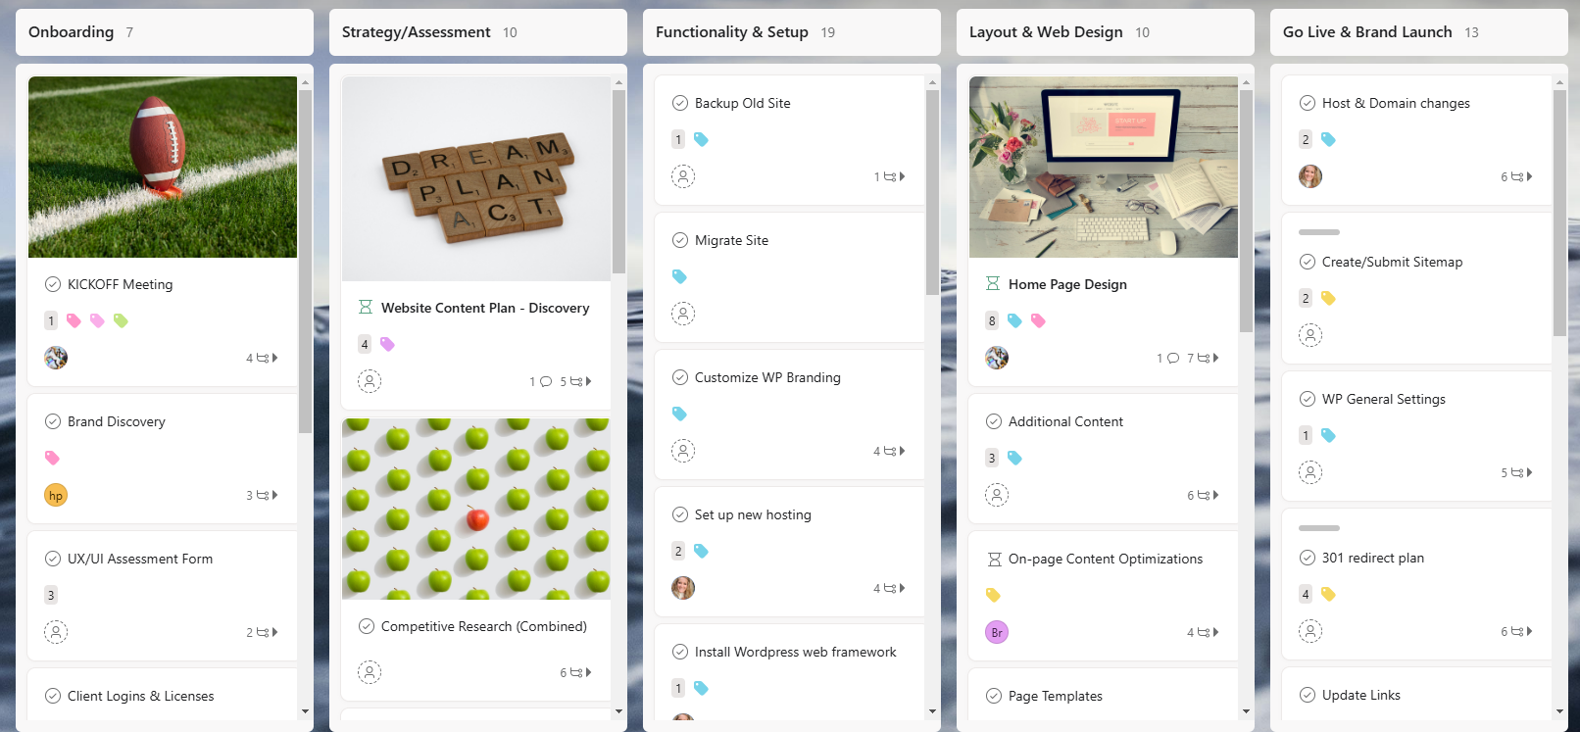Click subtask icon on Set up new hosting

click(890, 588)
